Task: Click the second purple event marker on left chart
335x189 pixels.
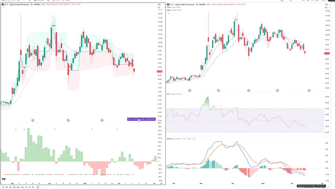Action: [68, 120]
